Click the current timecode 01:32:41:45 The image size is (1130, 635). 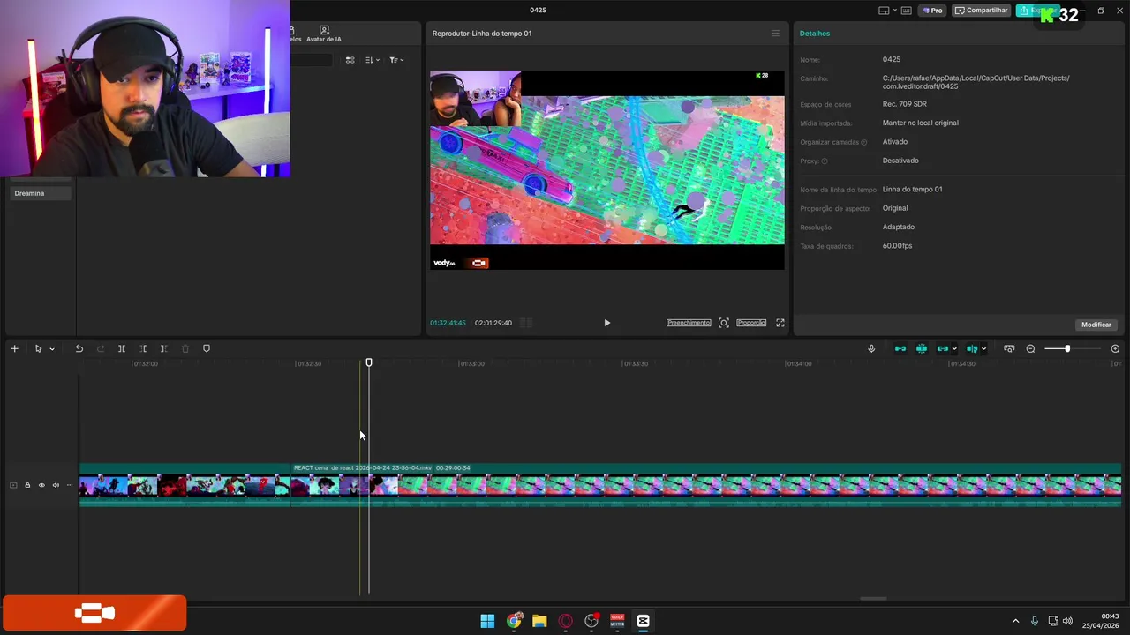pos(448,323)
